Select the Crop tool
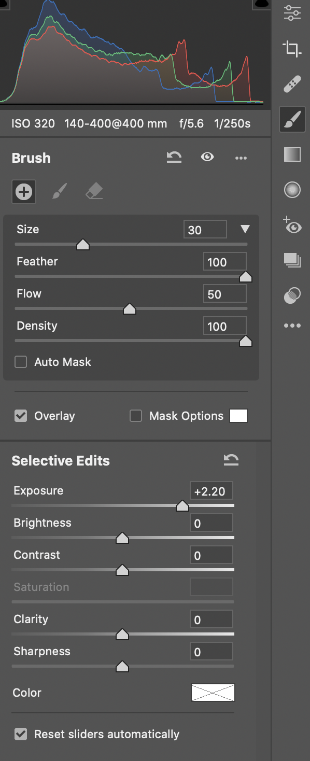 292,48
